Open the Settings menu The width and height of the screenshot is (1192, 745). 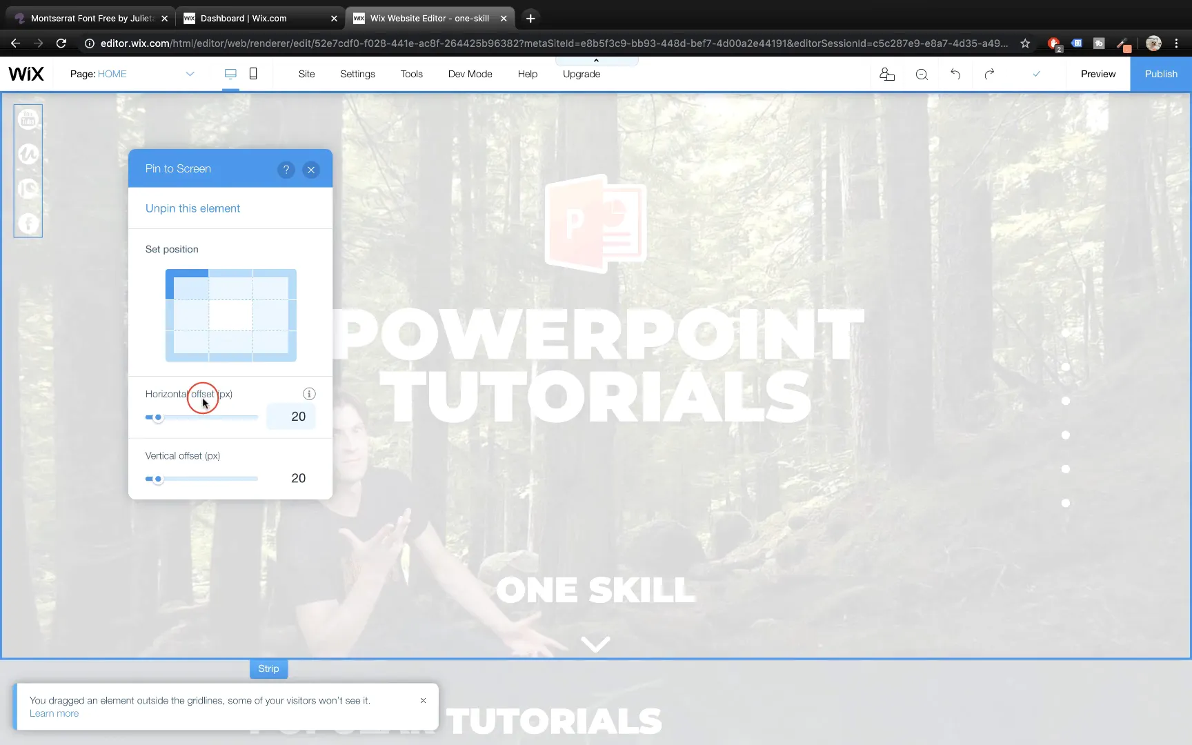click(357, 74)
